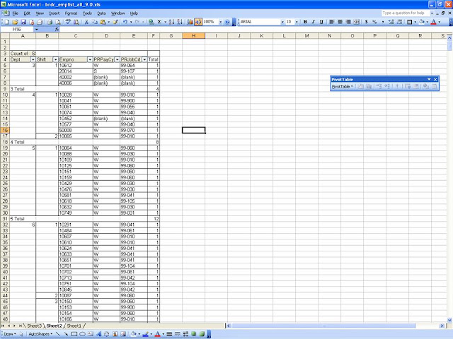Apply Percent style from the toolbar
This screenshot has height=339, width=453.
374,22
